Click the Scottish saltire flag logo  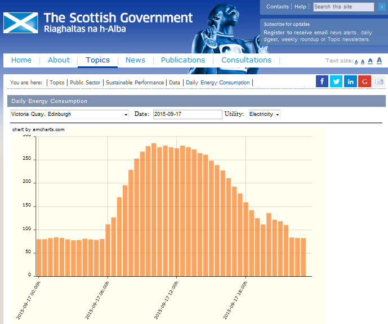tap(20, 22)
